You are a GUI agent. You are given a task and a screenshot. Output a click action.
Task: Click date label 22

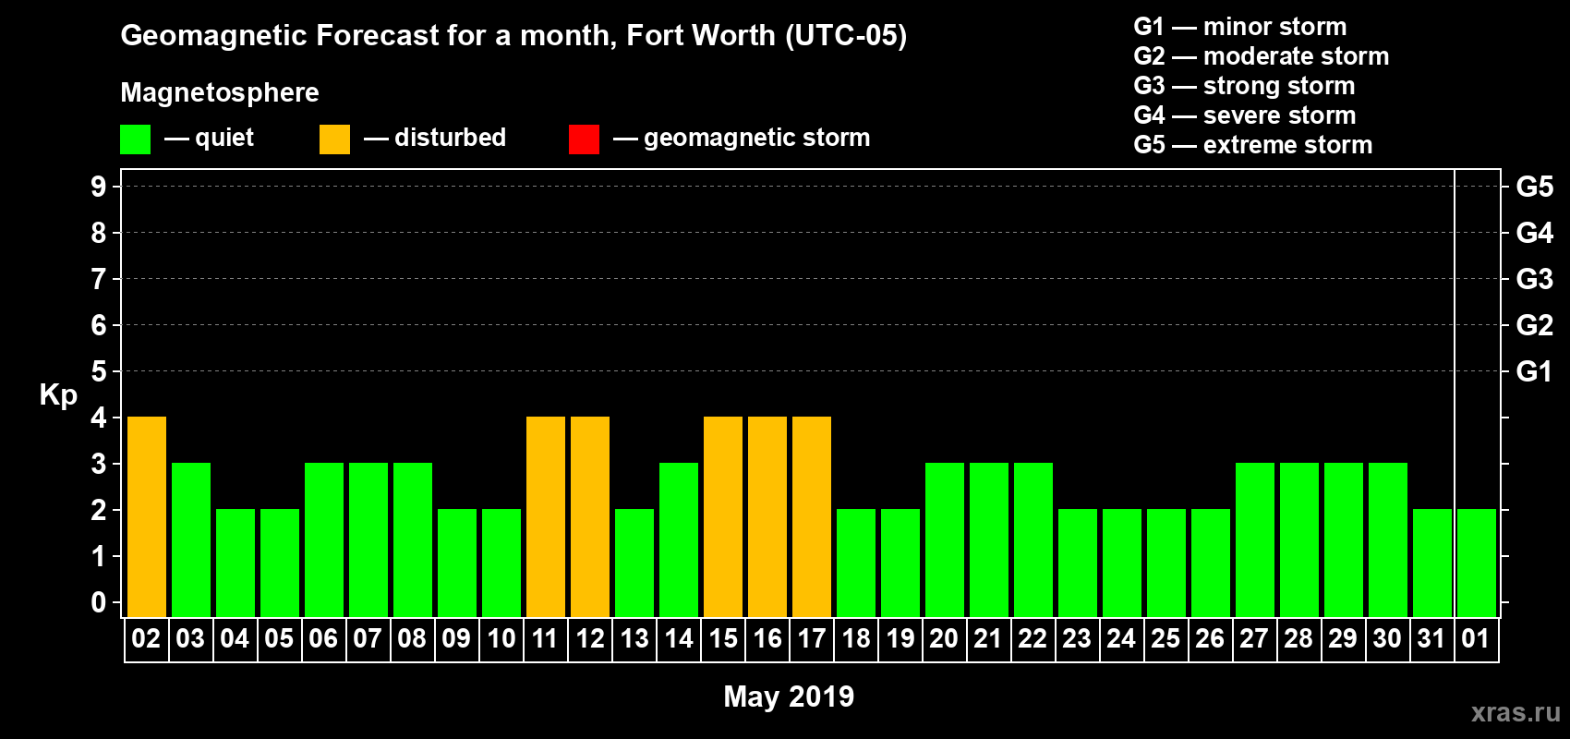[1033, 639]
